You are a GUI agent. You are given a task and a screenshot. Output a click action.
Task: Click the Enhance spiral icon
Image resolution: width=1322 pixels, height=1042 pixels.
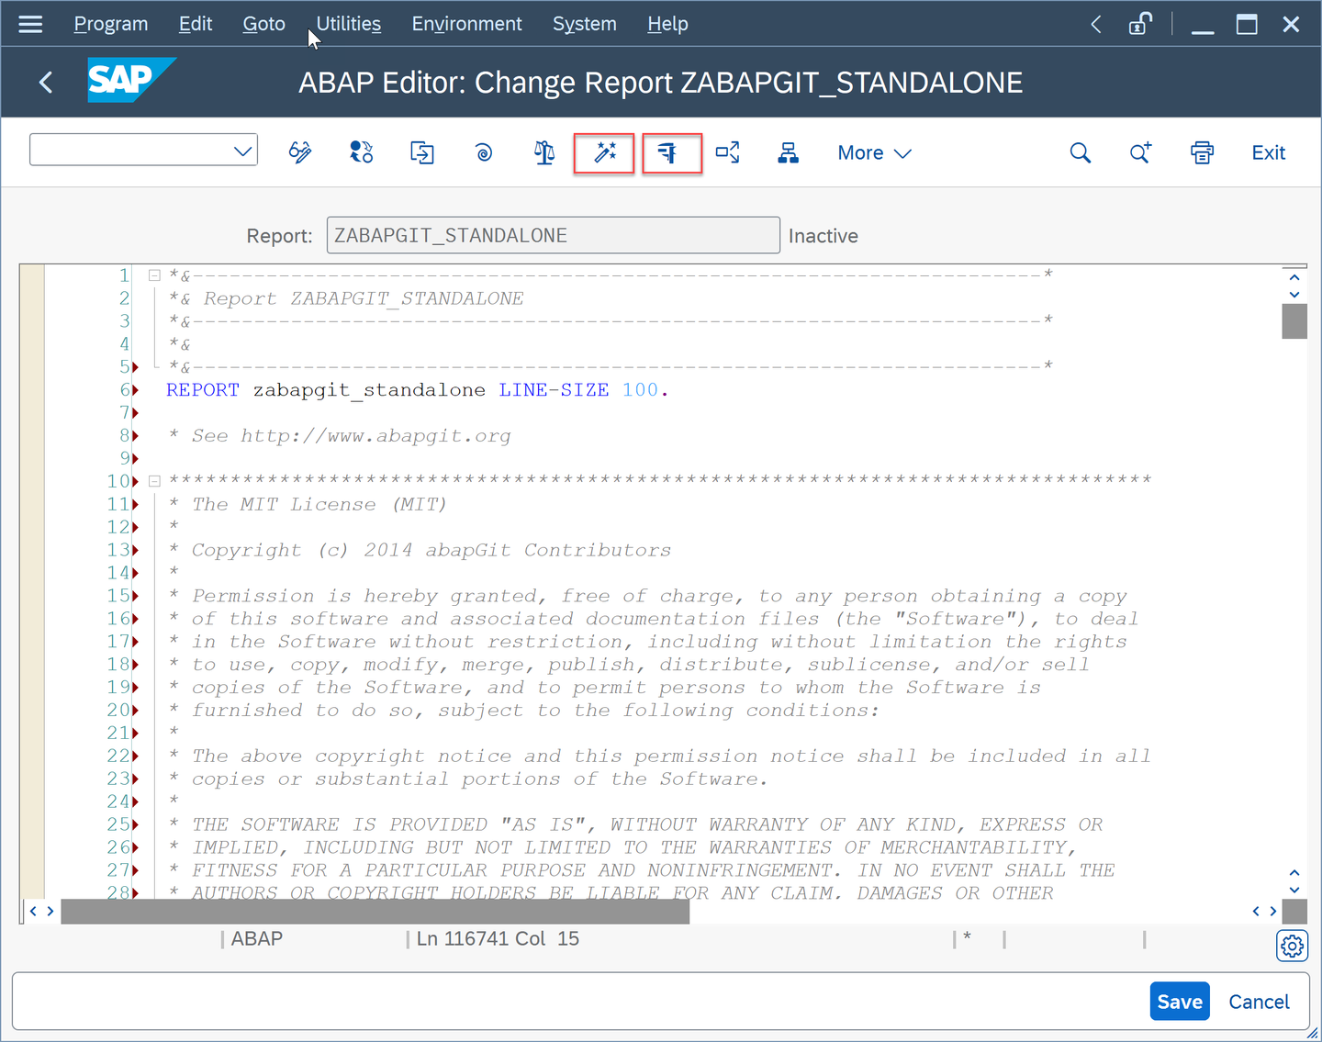[484, 152]
